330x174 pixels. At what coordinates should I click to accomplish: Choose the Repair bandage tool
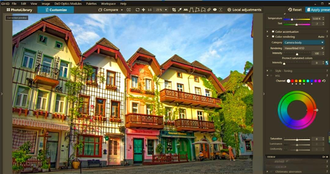coord(209,10)
